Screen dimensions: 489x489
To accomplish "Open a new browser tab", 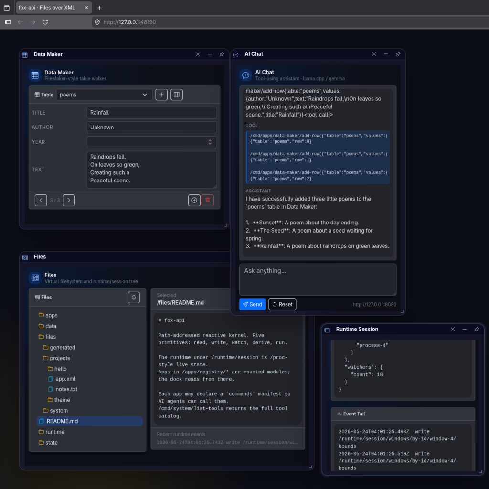I will [x=99, y=8].
